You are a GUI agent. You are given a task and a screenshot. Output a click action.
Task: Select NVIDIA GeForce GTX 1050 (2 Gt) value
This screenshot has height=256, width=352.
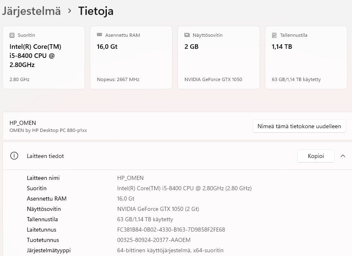(x=158, y=209)
